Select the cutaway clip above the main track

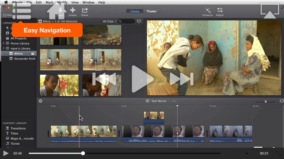click(x=154, y=118)
